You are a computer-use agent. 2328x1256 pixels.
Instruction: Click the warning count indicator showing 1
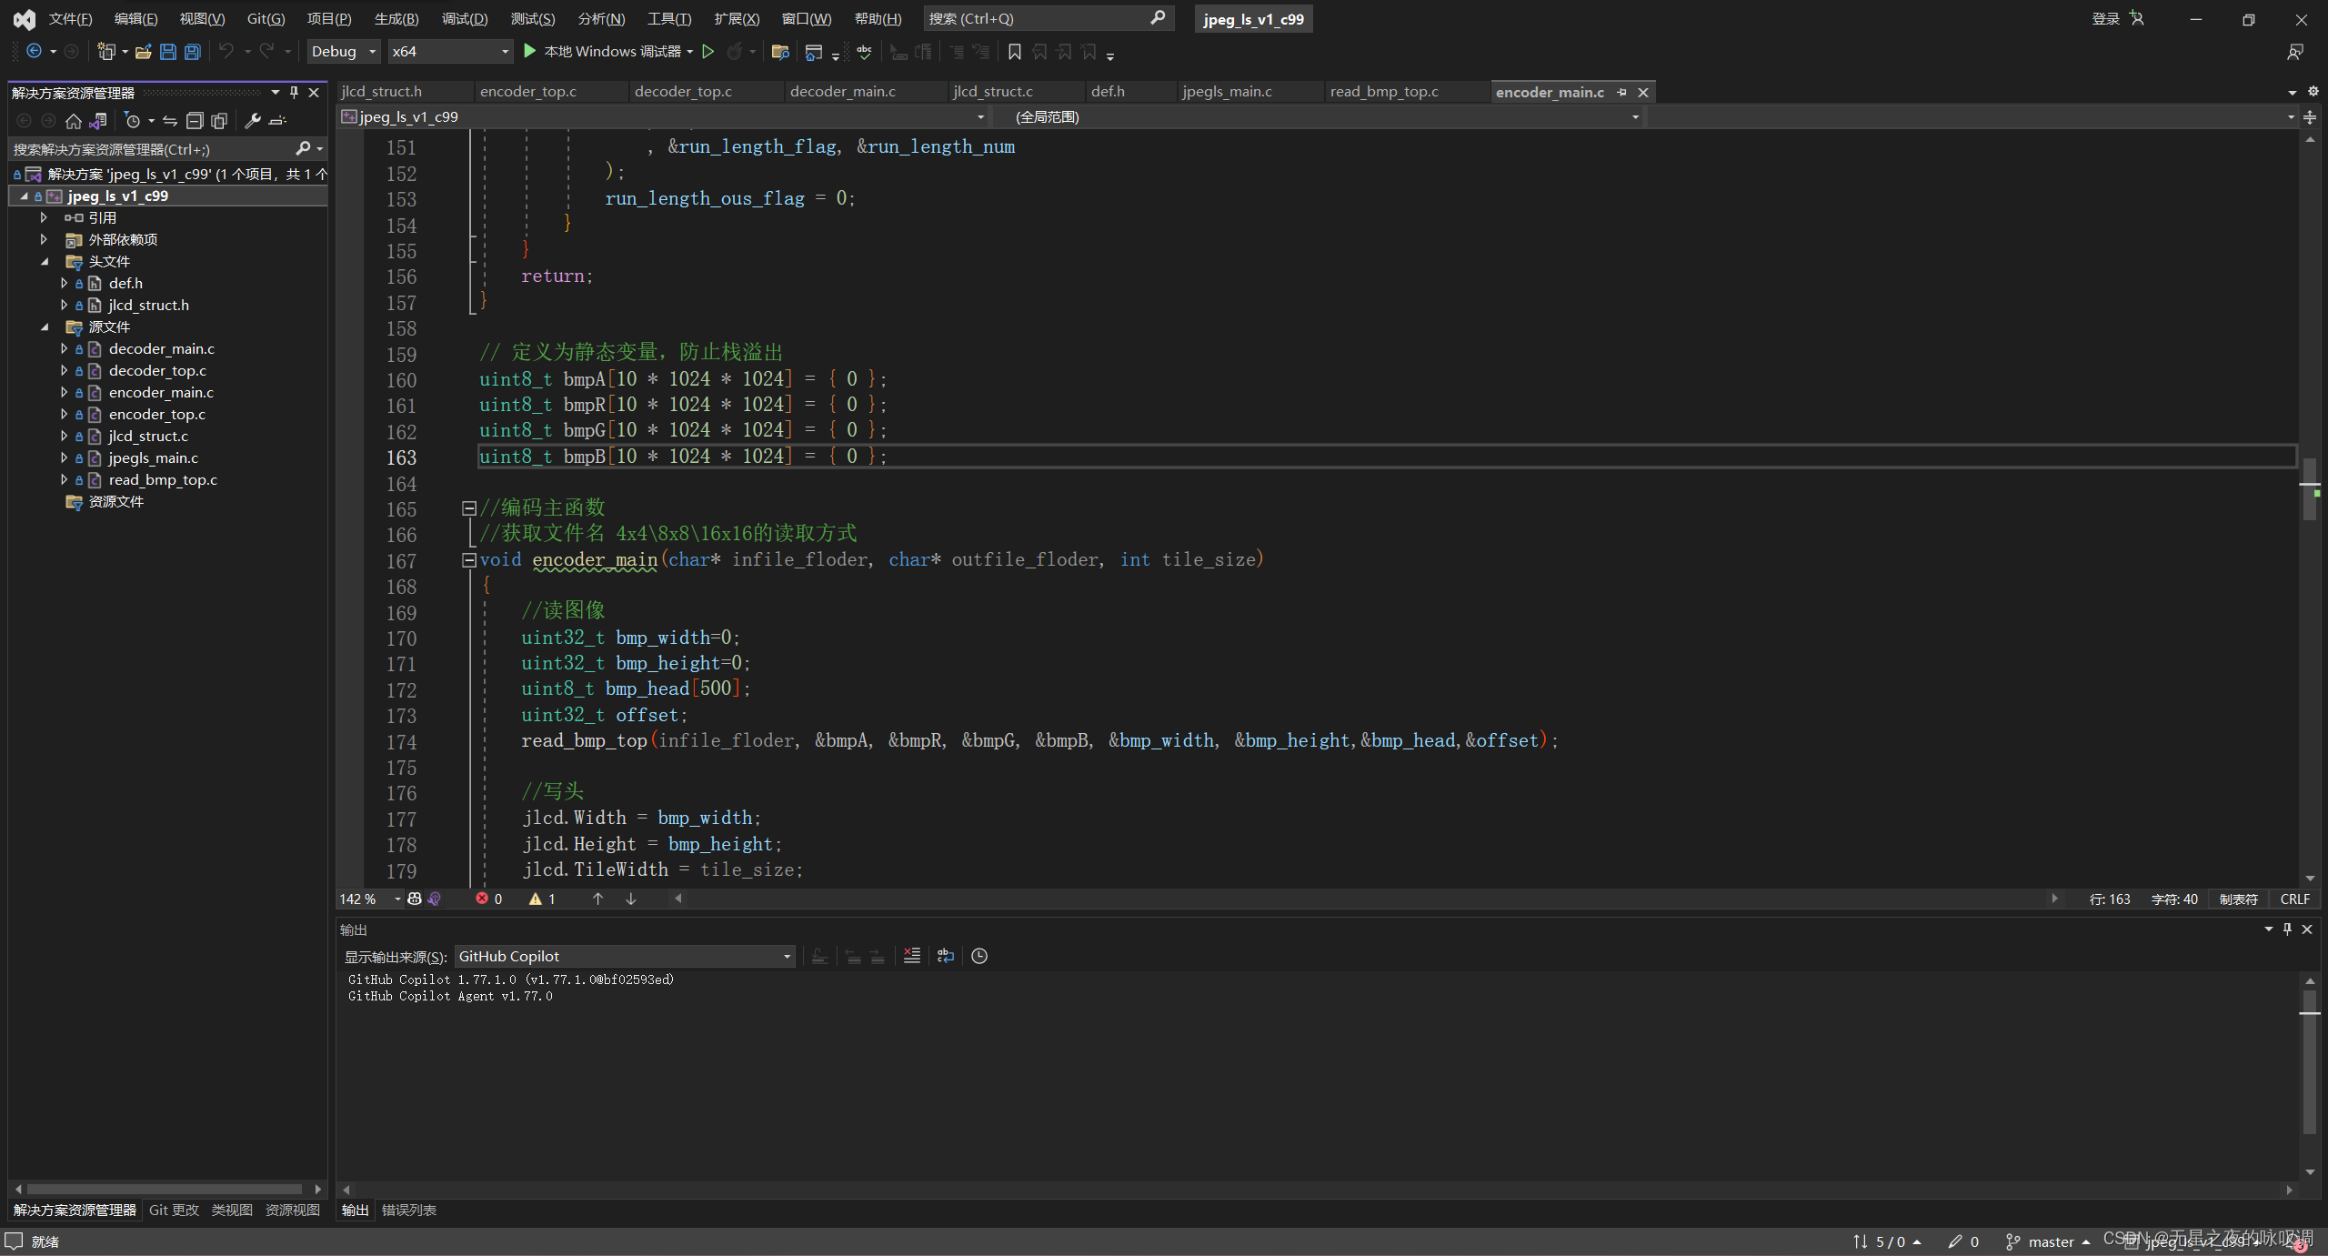coord(543,899)
